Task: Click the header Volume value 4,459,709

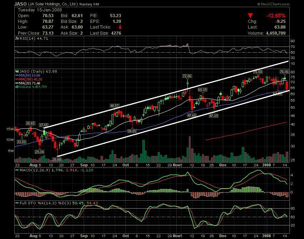Action: click(x=276, y=33)
